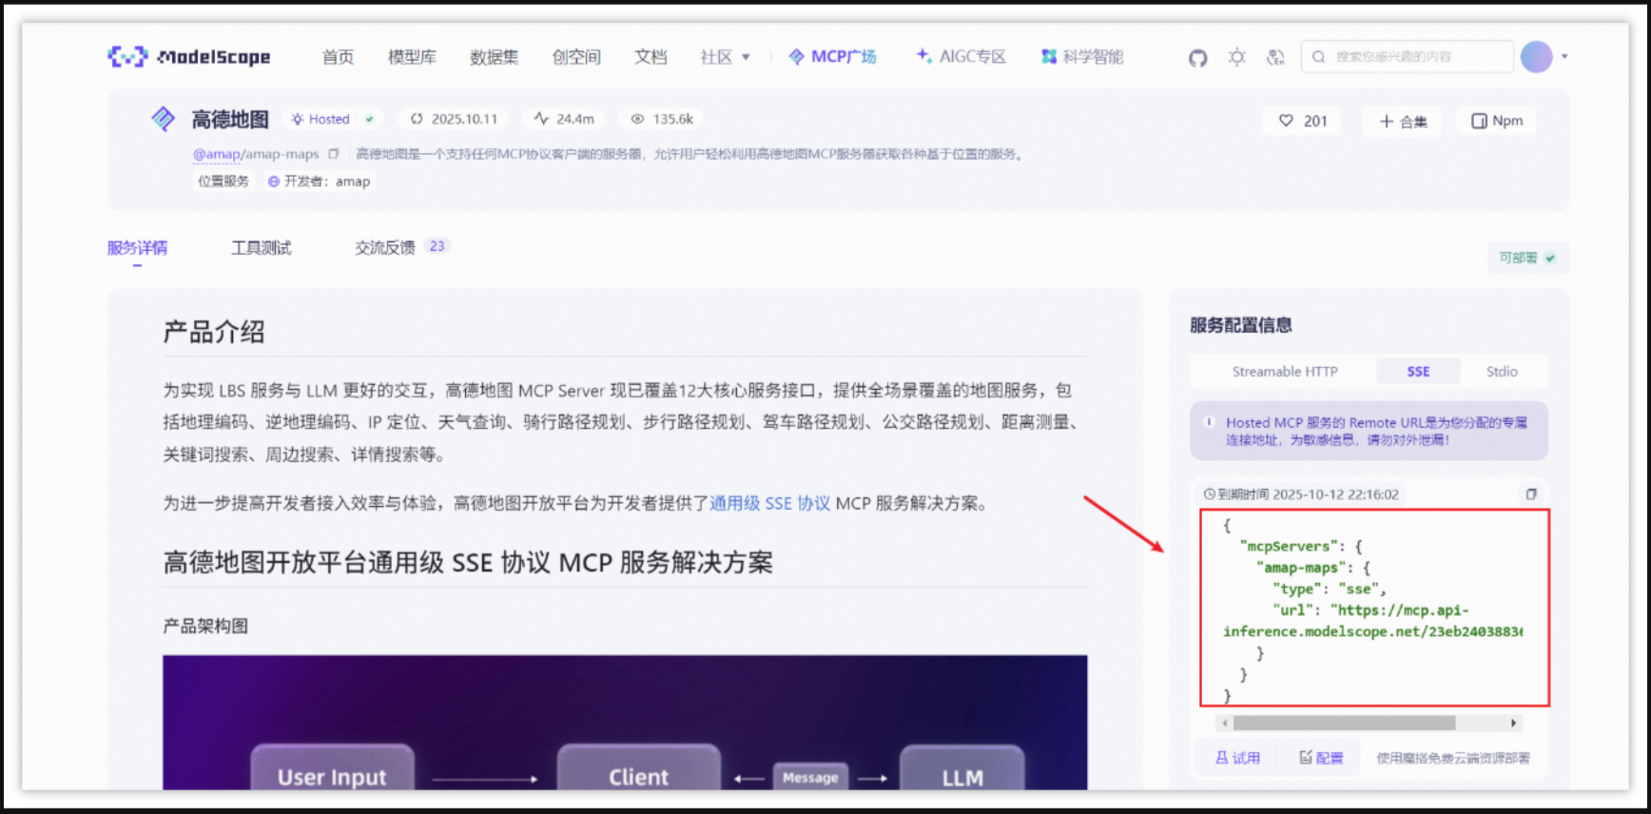Click the green verified checkmark beside Hosted

tap(370, 119)
